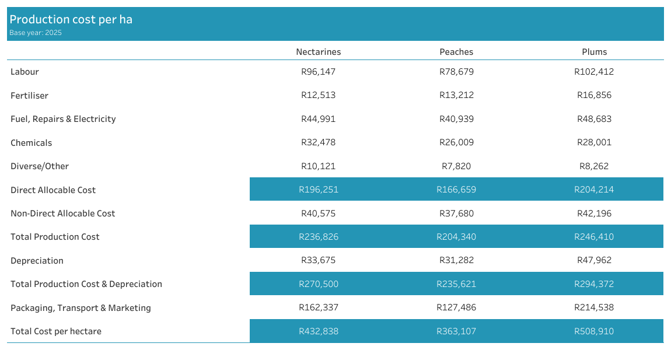Select Plums Total Cost per hectare R508,910
Screen dimensions: 671x350
tap(594, 331)
